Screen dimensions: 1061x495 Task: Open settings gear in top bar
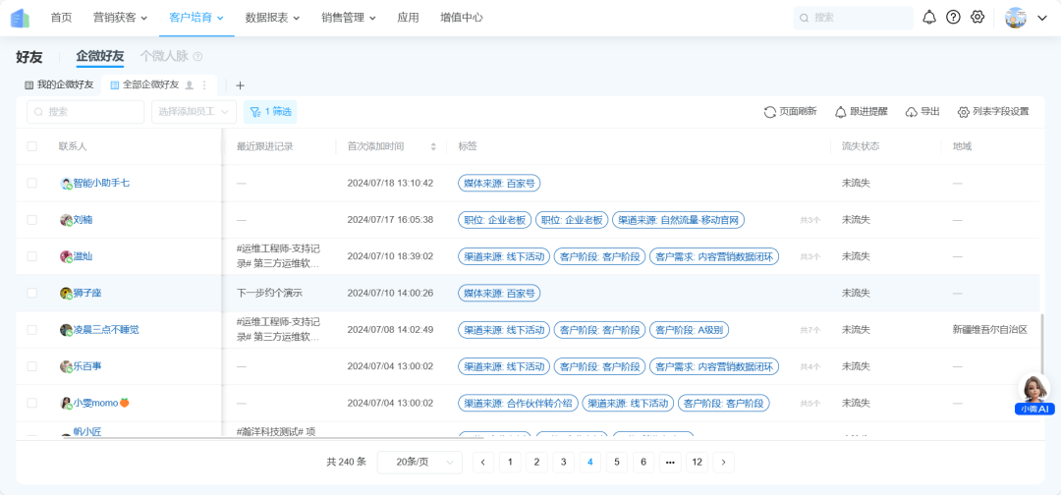tap(977, 17)
